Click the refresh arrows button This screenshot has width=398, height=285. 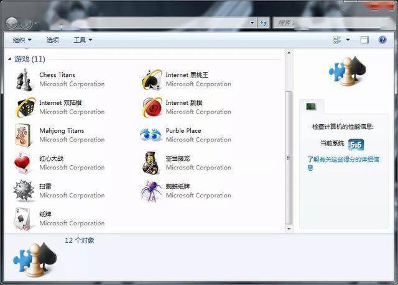[263, 23]
